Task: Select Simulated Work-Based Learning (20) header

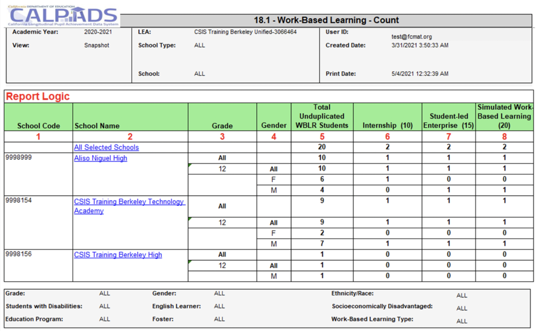Action: point(504,117)
